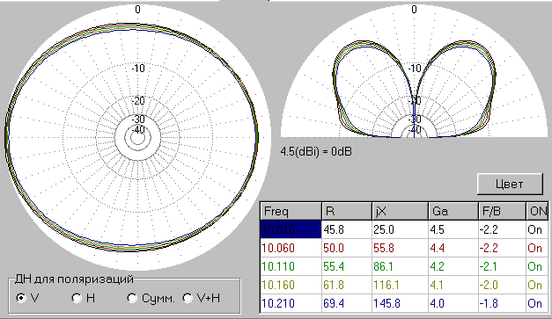Select the V+H polarization radio button
552x319 pixels.
tap(188, 298)
